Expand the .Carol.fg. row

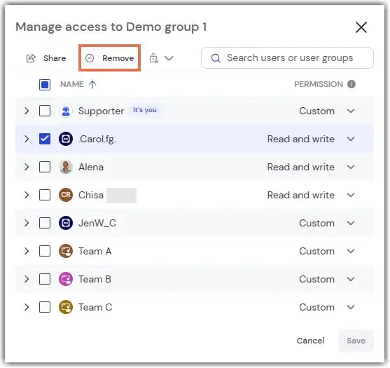click(27, 139)
